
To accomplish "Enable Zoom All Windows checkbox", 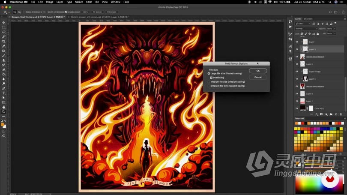I will (46, 12).
